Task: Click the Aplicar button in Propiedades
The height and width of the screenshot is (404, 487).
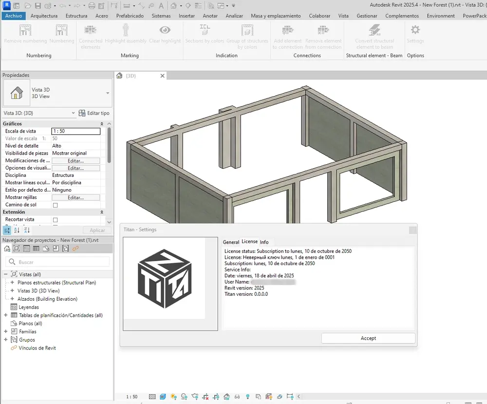Action: coord(97,231)
